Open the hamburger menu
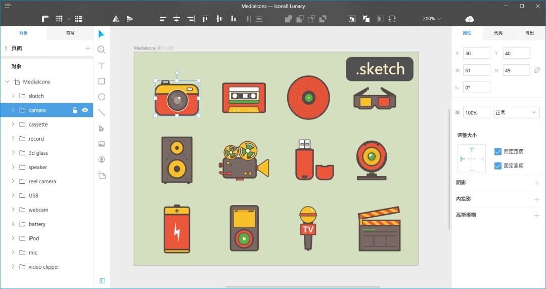Viewport: 546px width, 289px height. coord(8,6)
